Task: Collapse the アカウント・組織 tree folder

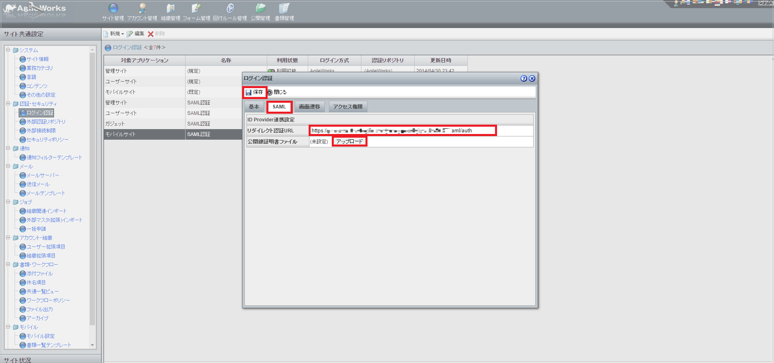Action: tap(8, 238)
